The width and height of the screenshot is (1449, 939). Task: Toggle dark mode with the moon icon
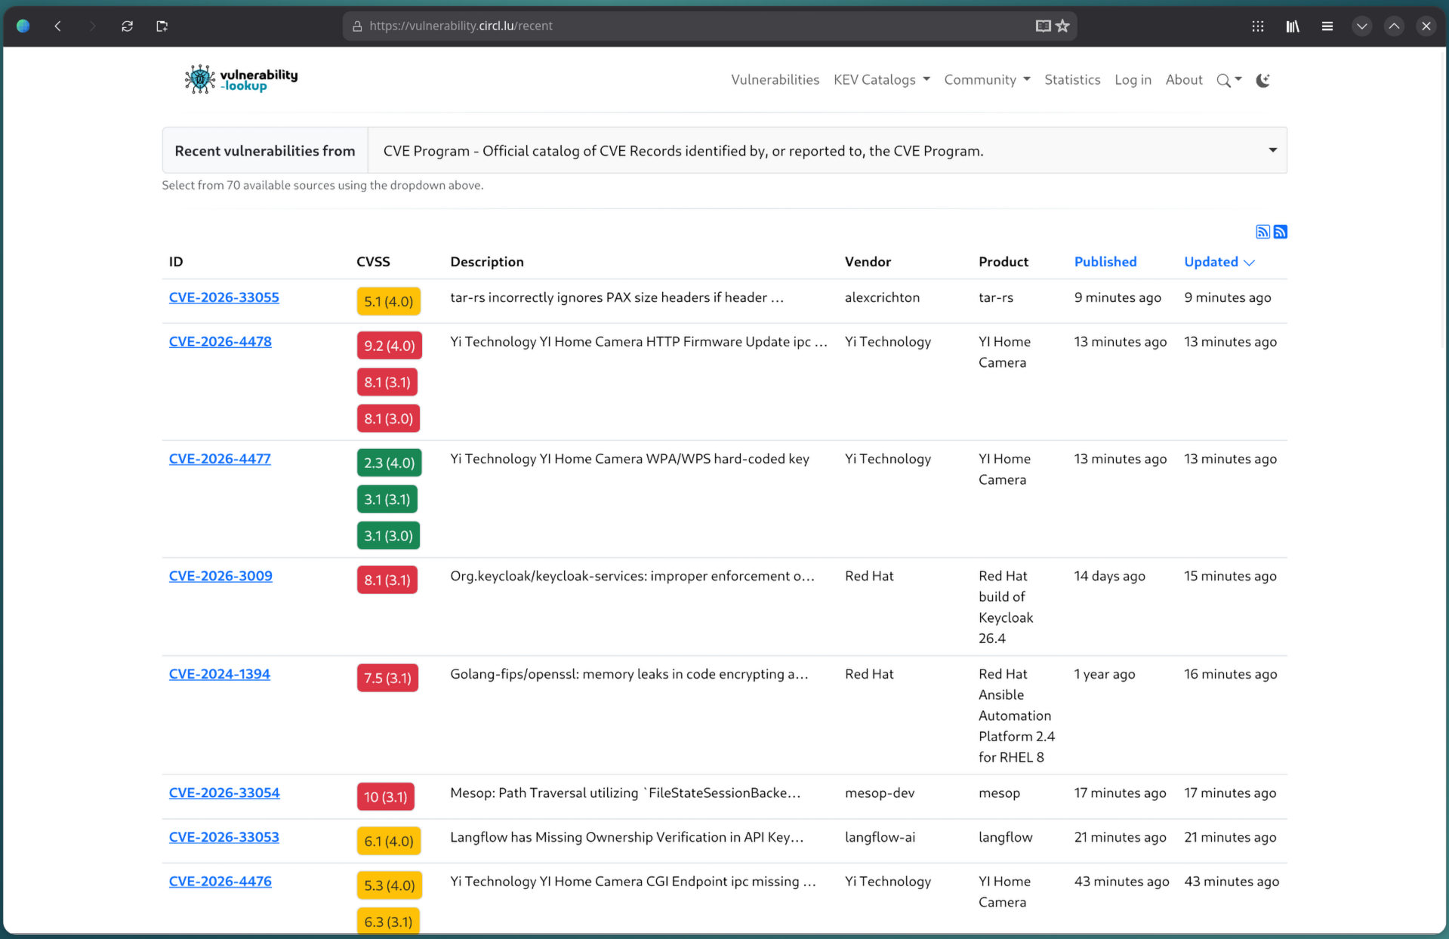point(1262,80)
